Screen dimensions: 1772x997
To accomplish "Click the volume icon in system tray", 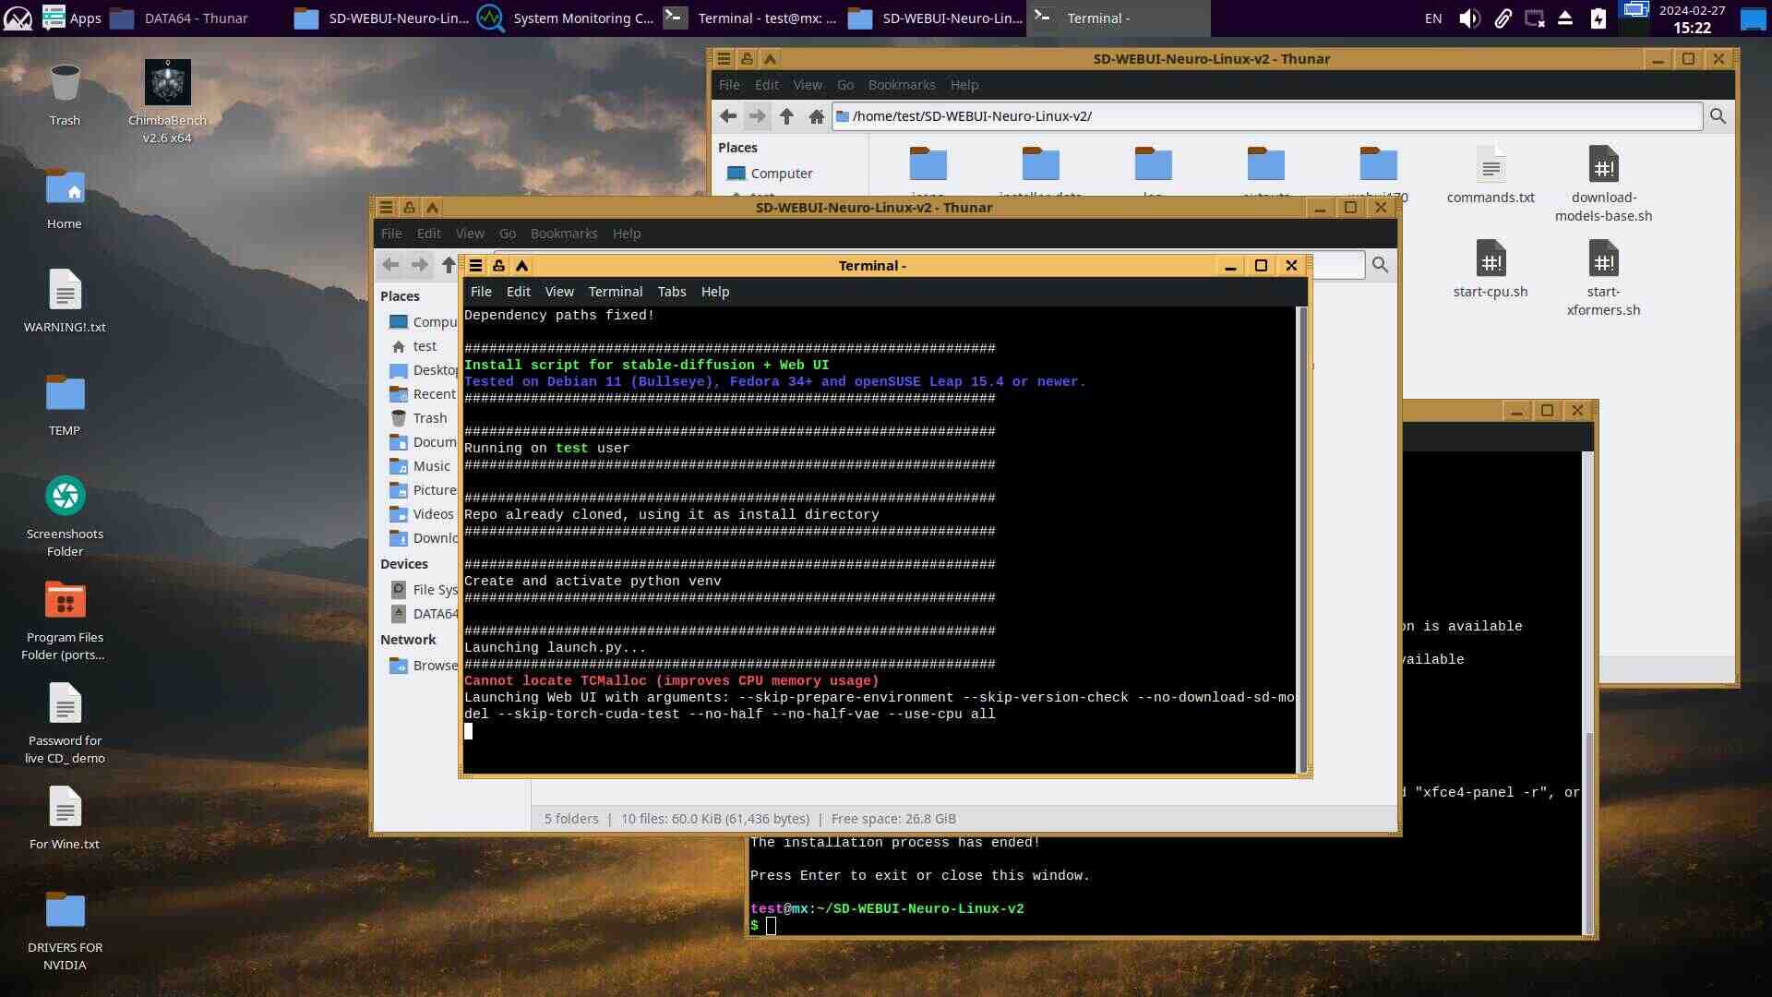I will click(x=1468, y=18).
